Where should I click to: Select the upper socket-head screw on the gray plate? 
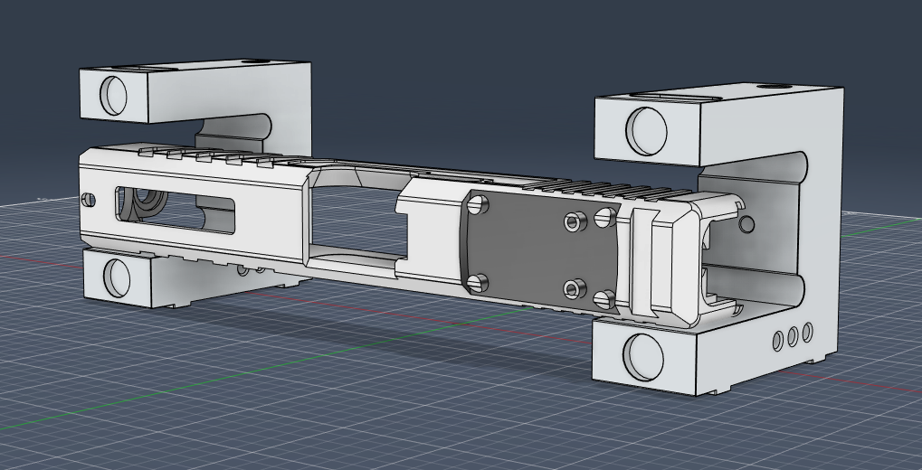coord(572,221)
